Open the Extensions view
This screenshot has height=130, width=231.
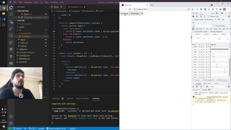tap(11, 43)
